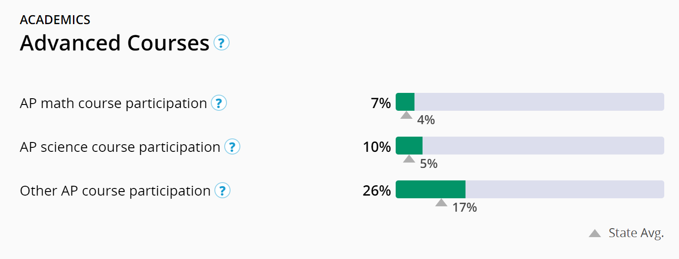Click the 26% Other AP value
The width and height of the screenshot is (679, 259).
(377, 191)
